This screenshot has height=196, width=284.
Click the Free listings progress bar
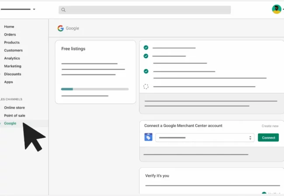click(x=95, y=89)
